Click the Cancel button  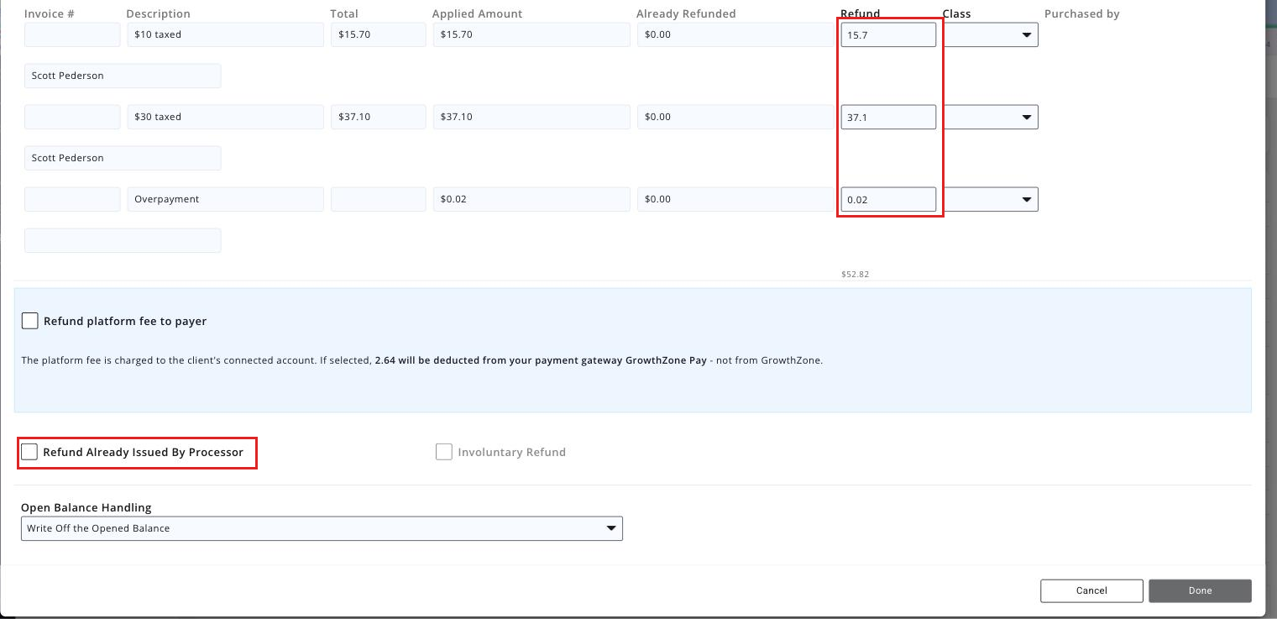[1091, 590]
